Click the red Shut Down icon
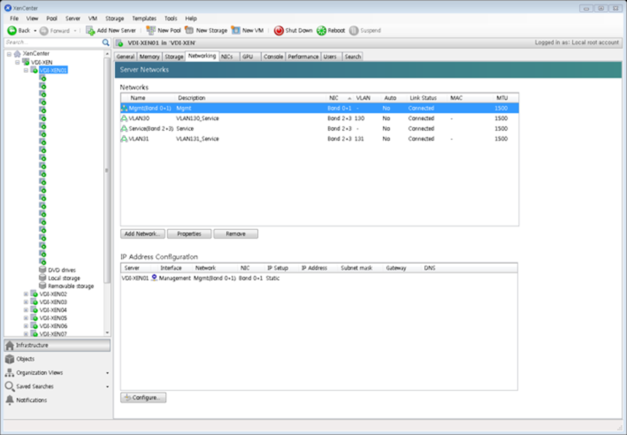The image size is (627, 435). point(279,30)
